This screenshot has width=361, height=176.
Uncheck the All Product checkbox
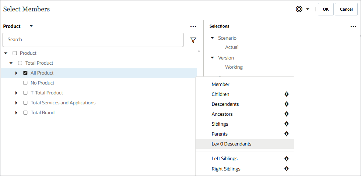(x=25, y=73)
